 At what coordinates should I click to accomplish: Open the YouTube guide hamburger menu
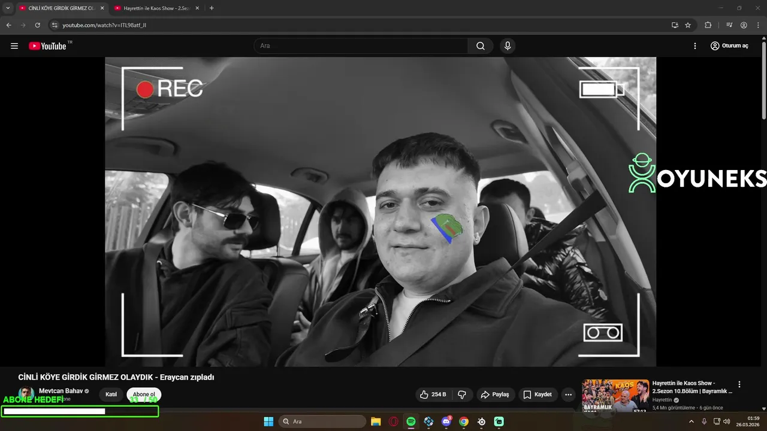(x=14, y=46)
